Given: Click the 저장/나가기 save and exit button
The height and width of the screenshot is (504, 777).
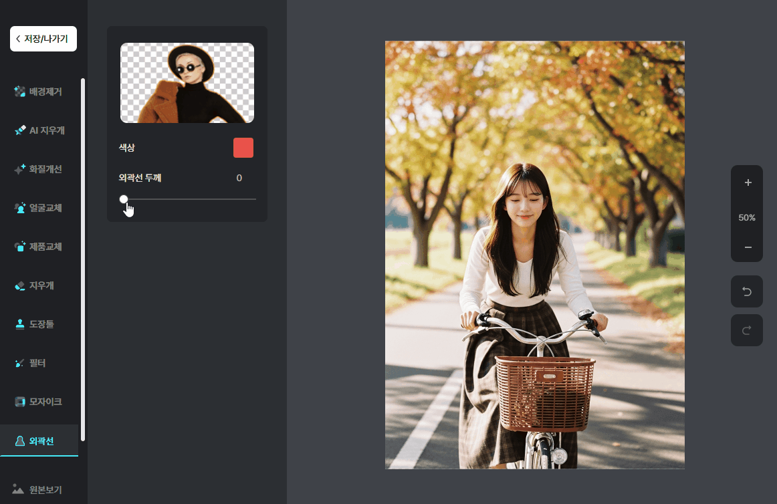Looking at the screenshot, I should (43, 39).
